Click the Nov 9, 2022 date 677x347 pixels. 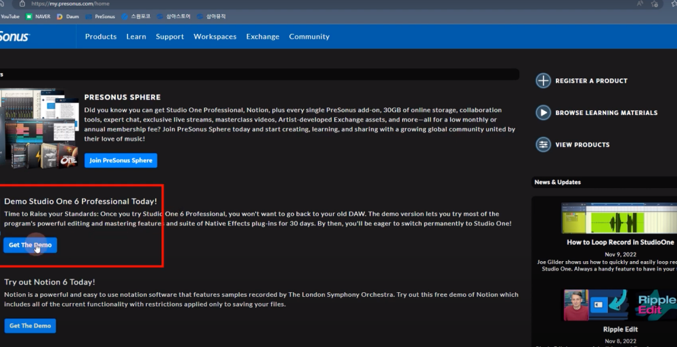[620, 254]
